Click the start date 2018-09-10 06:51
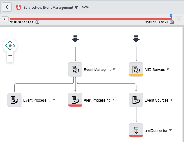The image size is (184, 142). (x=21, y=22)
